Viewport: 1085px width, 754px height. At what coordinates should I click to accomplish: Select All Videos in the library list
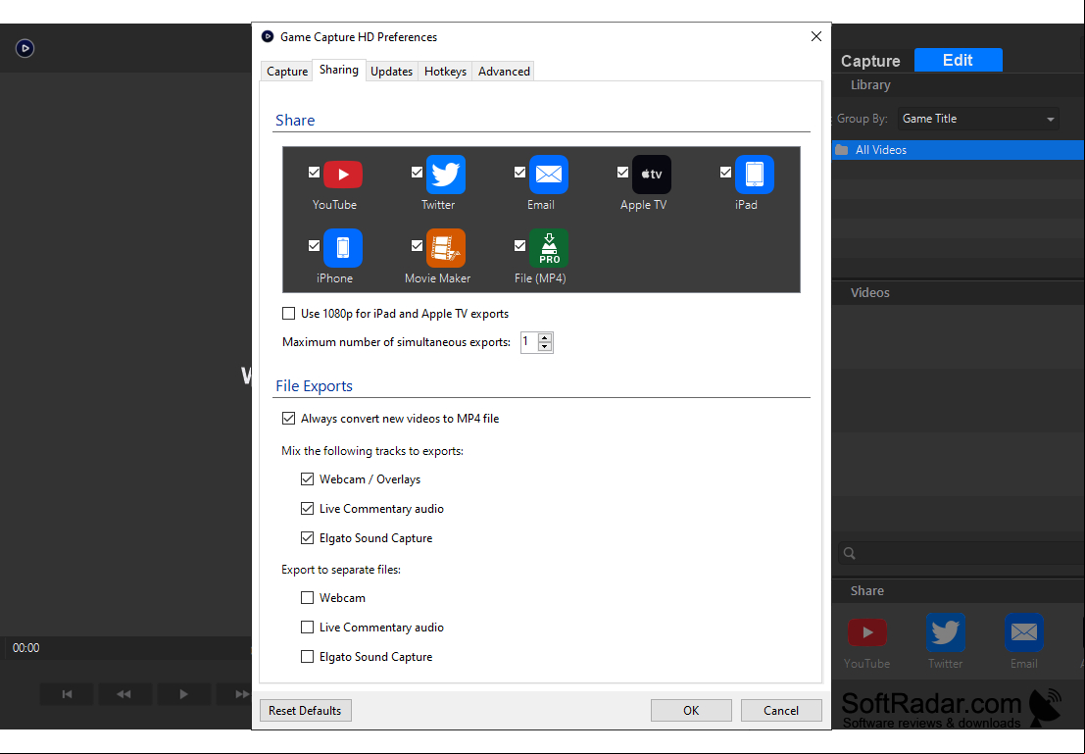(959, 150)
